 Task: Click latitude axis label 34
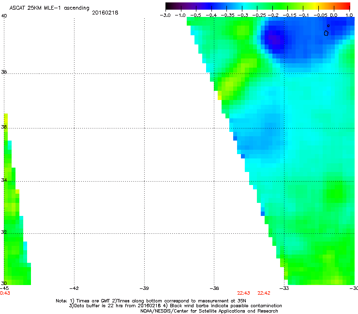click(x=4, y=180)
